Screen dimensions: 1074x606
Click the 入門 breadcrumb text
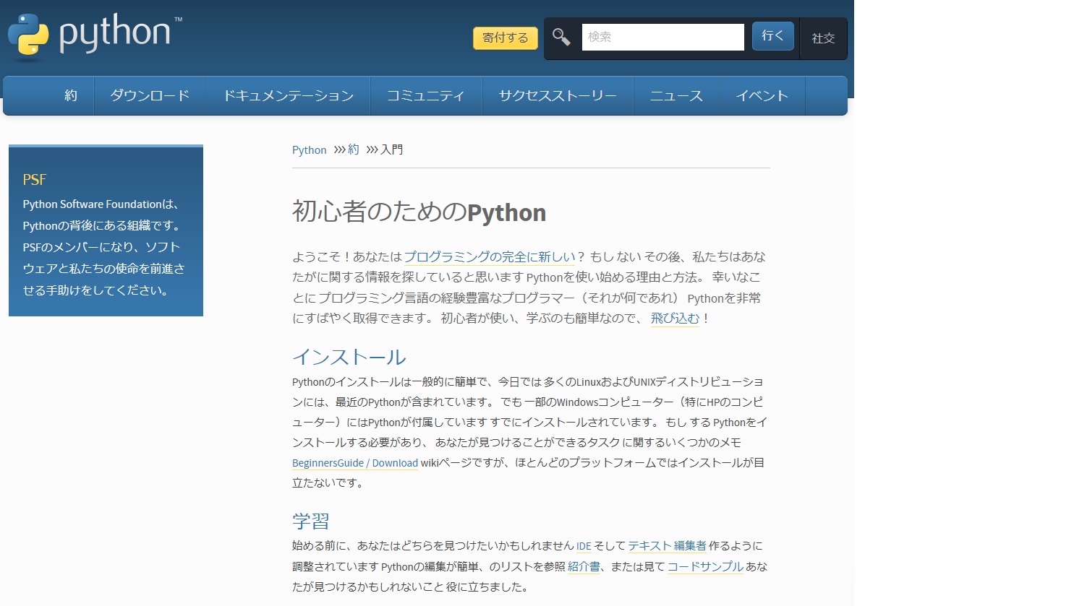point(392,150)
